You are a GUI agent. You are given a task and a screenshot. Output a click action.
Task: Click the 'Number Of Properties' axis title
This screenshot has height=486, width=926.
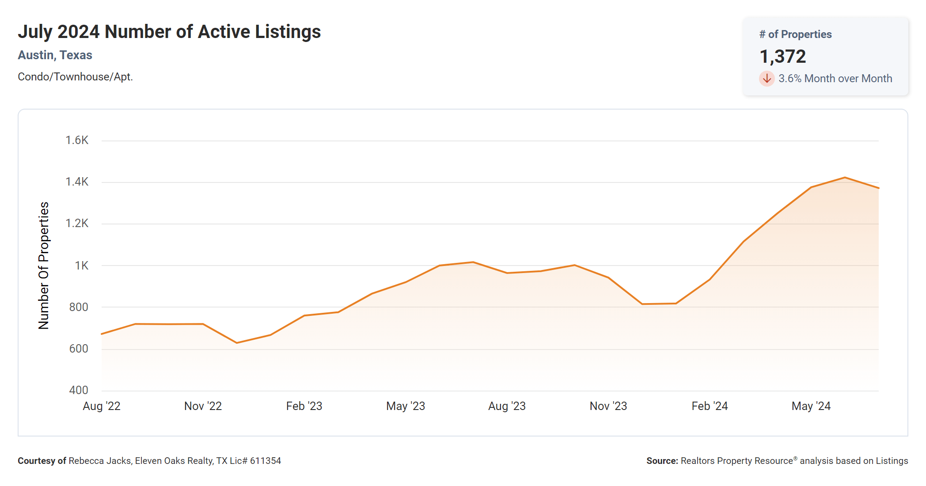44,266
